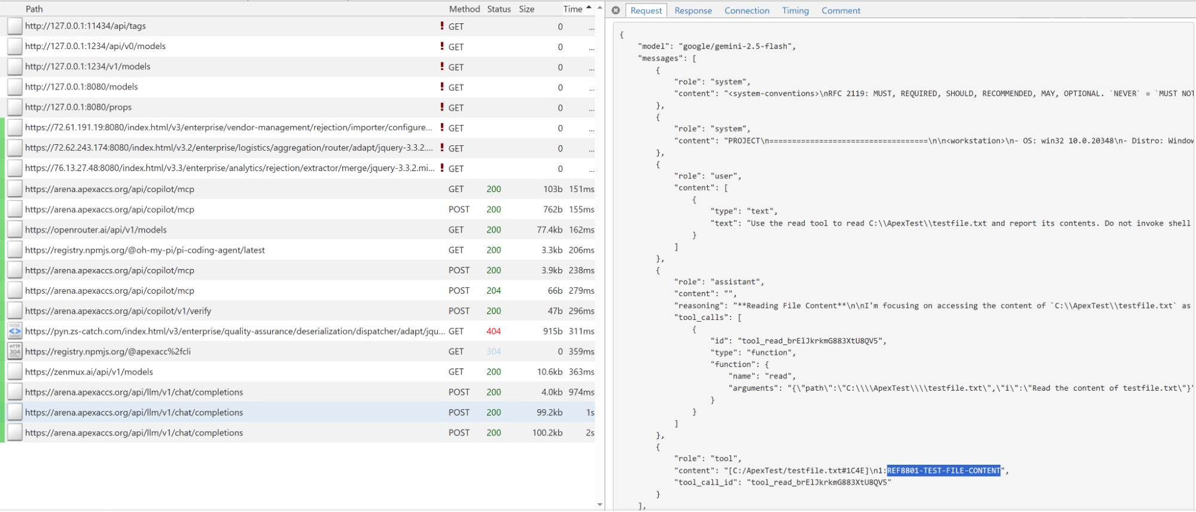Image resolution: width=1196 pixels, height=512 pixels.
Task: Click the red error mark on the 8080/props row
Action: point(442,107)
